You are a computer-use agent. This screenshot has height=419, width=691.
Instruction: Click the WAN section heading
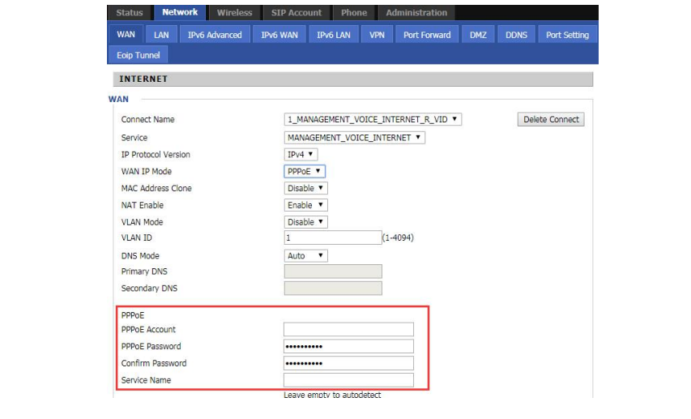coord(118,99)
